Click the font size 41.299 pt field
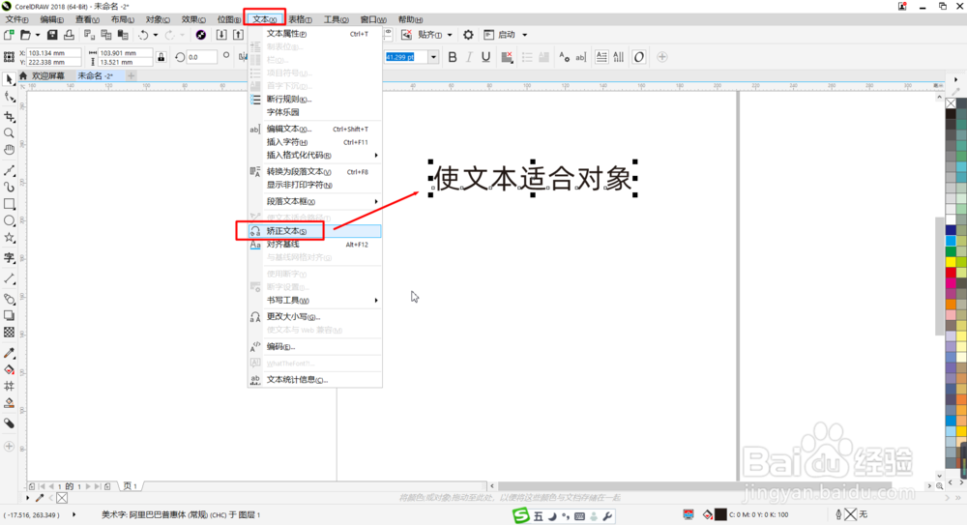This screenshot has height=525, width=967. point(406,57)
